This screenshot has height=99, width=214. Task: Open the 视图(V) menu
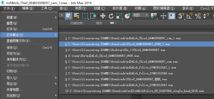pos(81,8)
